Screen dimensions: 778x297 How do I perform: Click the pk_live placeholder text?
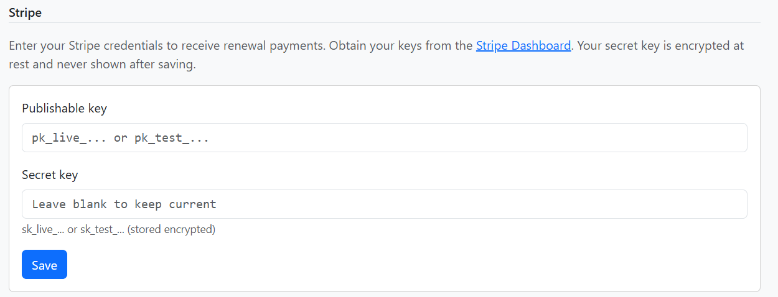click(120, 138)
